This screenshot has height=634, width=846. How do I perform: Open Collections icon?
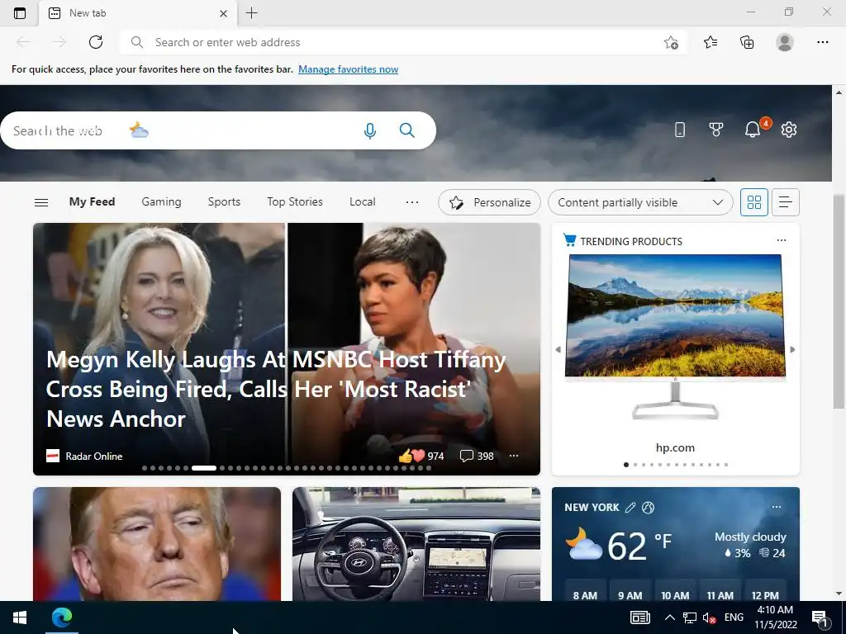point(747,42)
